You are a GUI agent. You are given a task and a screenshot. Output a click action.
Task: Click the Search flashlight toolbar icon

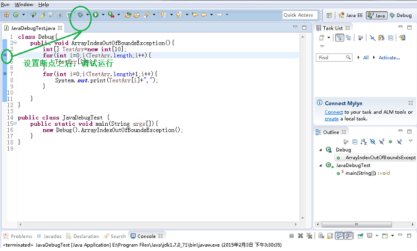[146, 15]
